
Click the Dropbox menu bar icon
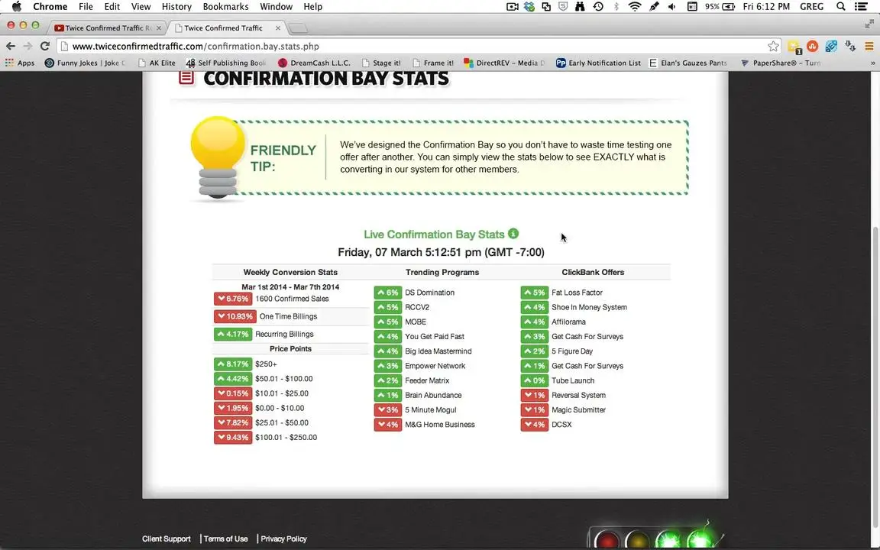click(x=529, y=7)
